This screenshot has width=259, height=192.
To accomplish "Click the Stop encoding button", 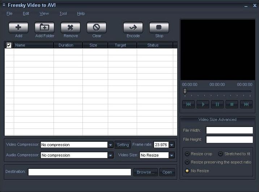I will tap(159, 27).
